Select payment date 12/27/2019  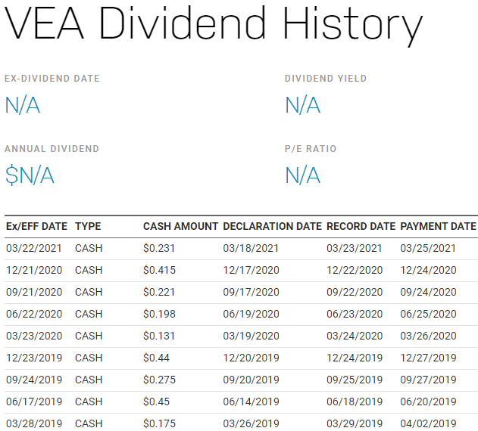tap(428, 358)
